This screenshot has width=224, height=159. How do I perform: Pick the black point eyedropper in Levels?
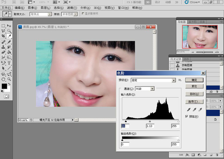point(189,109)
